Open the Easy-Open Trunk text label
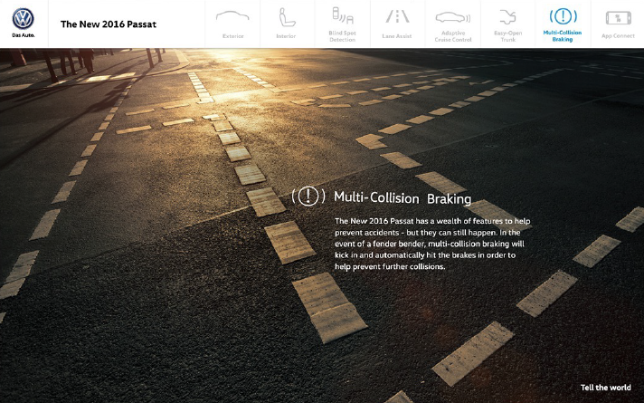 [x=507, y=36]
